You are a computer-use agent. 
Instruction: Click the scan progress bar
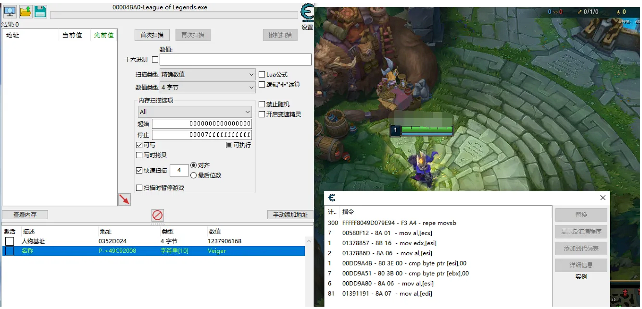(174, 15)
